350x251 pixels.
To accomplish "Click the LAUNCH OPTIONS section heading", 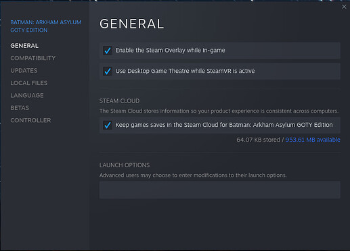I will point(125,165).
